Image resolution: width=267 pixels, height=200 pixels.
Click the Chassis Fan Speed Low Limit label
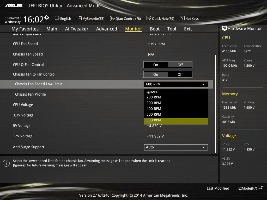(39, 84)
